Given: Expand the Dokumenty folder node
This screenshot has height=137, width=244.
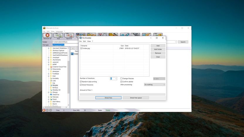Looking at the screenshot, I should click(x=49, y=69).
